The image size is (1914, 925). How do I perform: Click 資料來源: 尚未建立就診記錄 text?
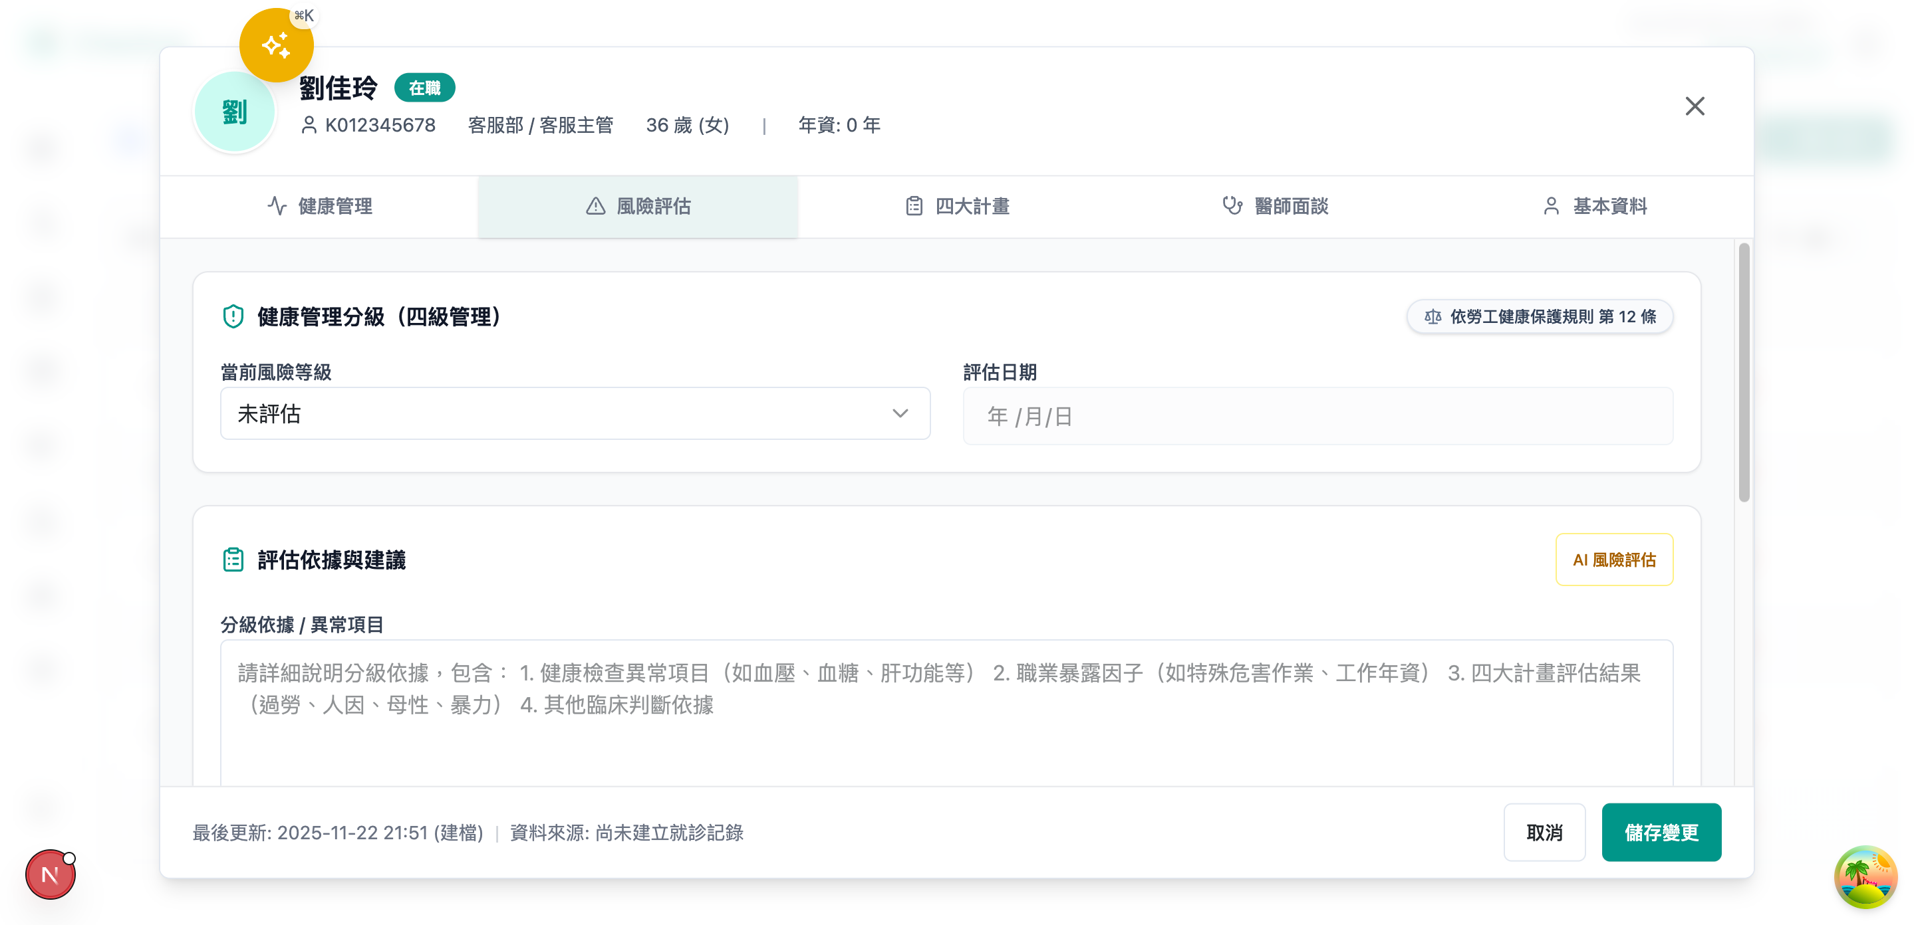[626, 833]
